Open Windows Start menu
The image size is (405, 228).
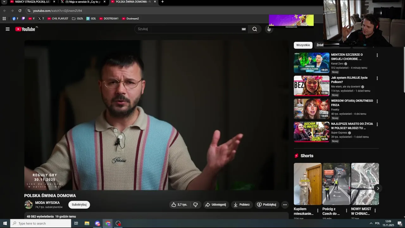(5, 223)
